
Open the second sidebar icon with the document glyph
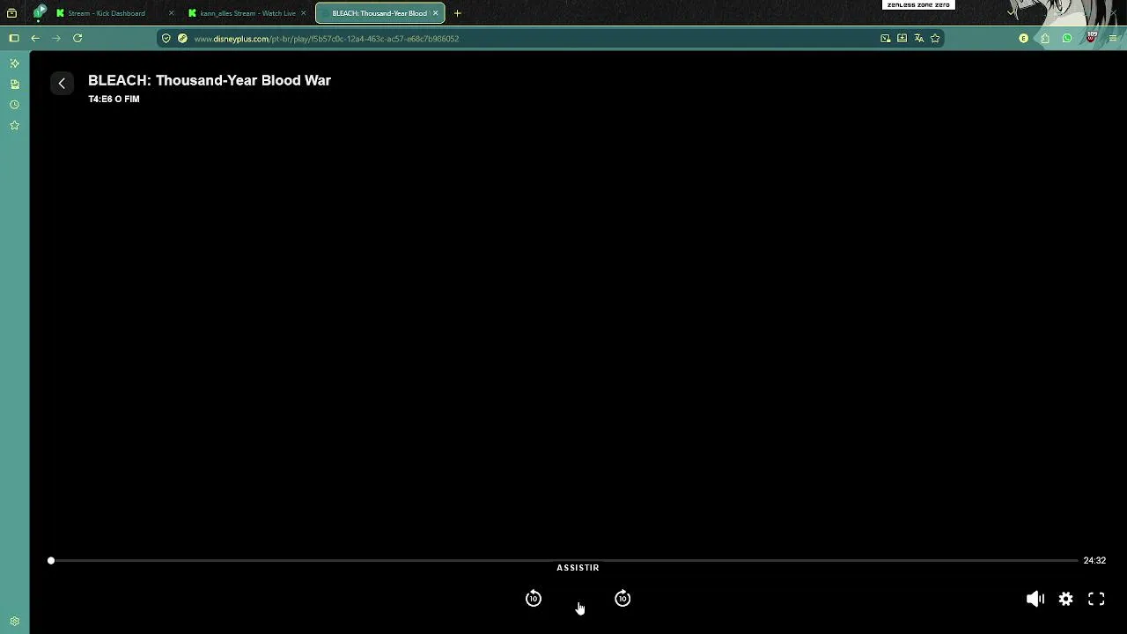point(14,85)
